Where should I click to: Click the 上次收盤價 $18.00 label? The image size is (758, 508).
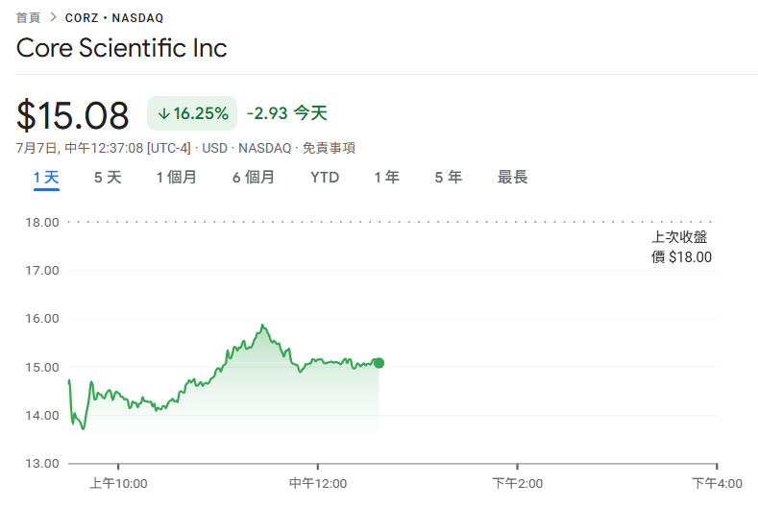point(681,247)
